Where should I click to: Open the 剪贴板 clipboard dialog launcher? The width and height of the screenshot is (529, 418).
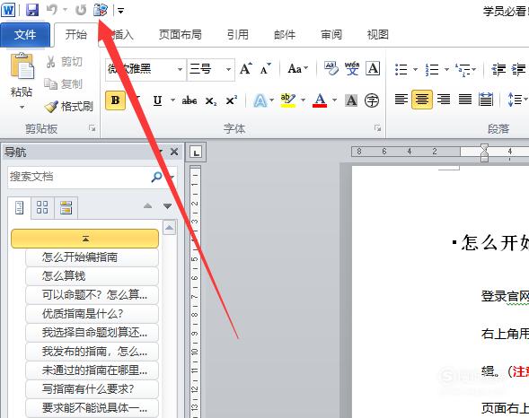[x=93, y=128]
